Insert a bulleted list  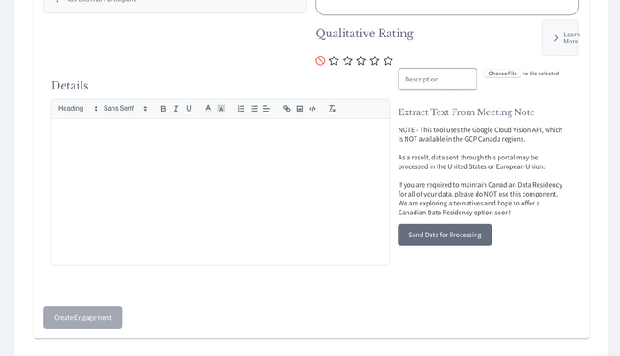pyautogui.click(x=254, y=109)
